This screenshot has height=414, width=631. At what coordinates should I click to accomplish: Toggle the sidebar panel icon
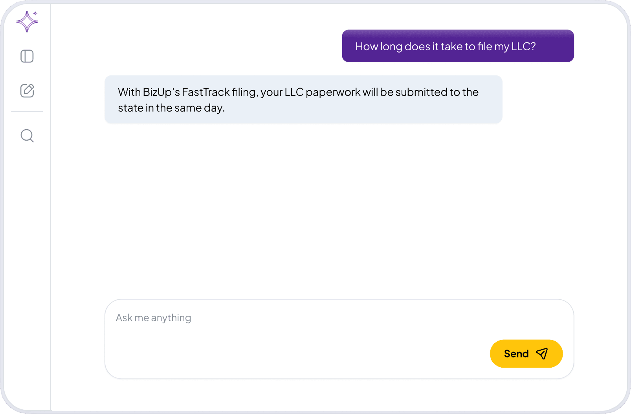pyautogui.click(x=27, y=56)
